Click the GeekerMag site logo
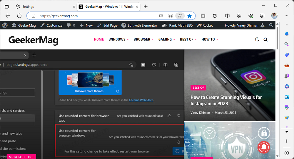The width and height of the screenshot is (294, 159). (34, 40)
